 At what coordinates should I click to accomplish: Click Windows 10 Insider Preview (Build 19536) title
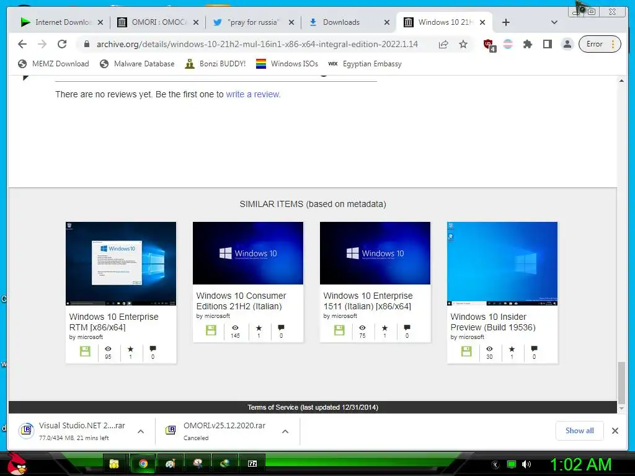(493, 322)
